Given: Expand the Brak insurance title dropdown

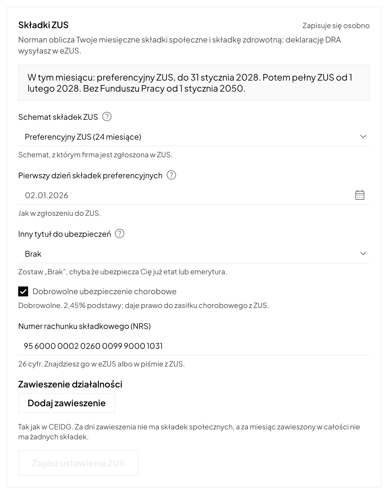Looking at the screenshot, I should tap(194, 254).
